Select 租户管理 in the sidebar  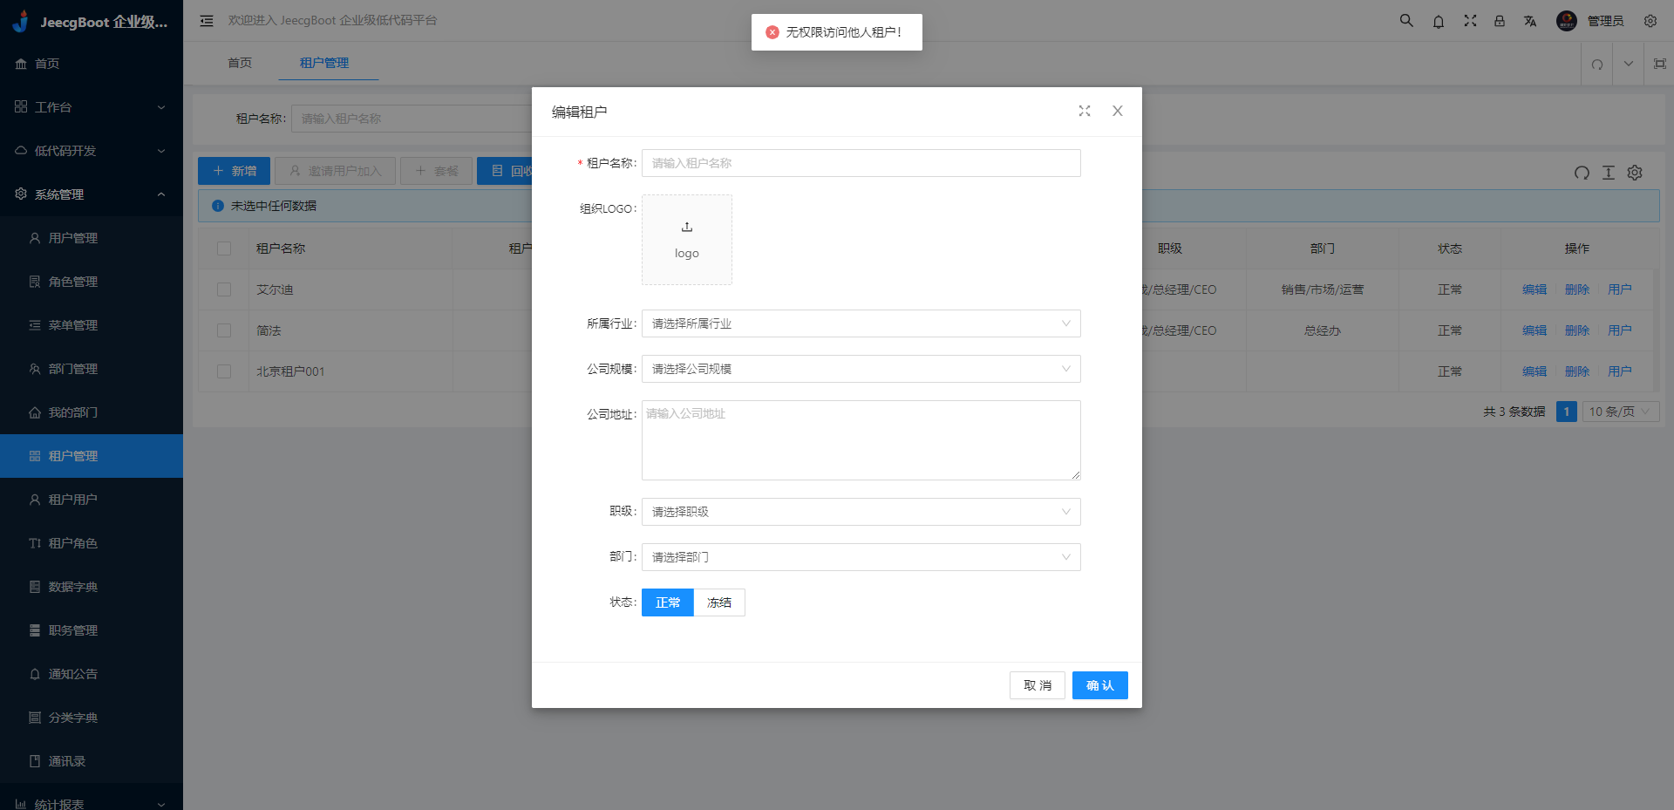[x=92, y=456]
